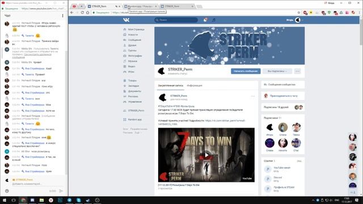Switch to the Random.app browser tab
Viewport: 363px width, 204px height.
click(141, 6)
